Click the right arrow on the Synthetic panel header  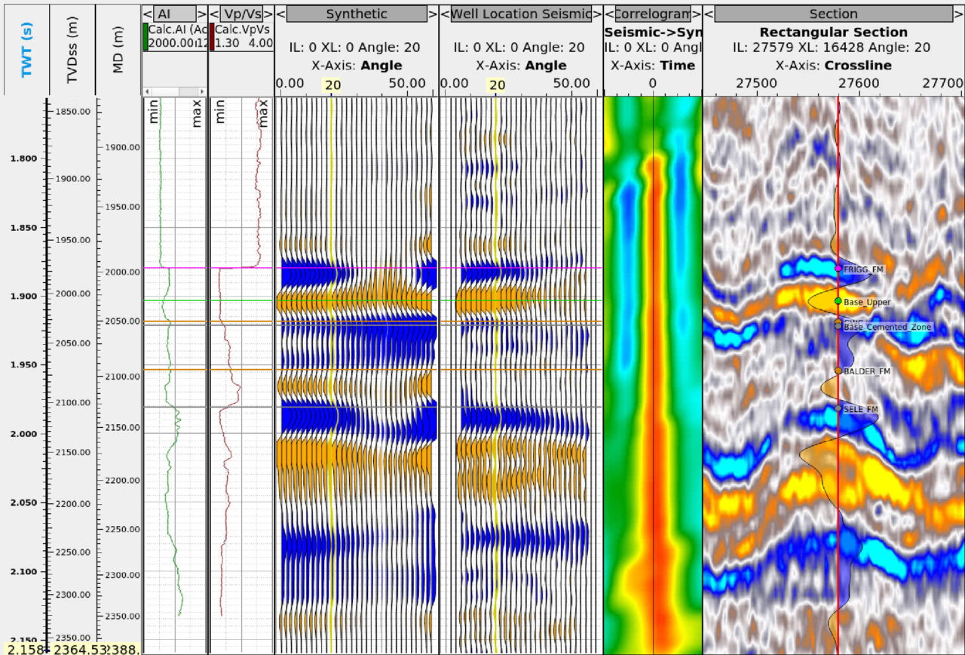432,14
